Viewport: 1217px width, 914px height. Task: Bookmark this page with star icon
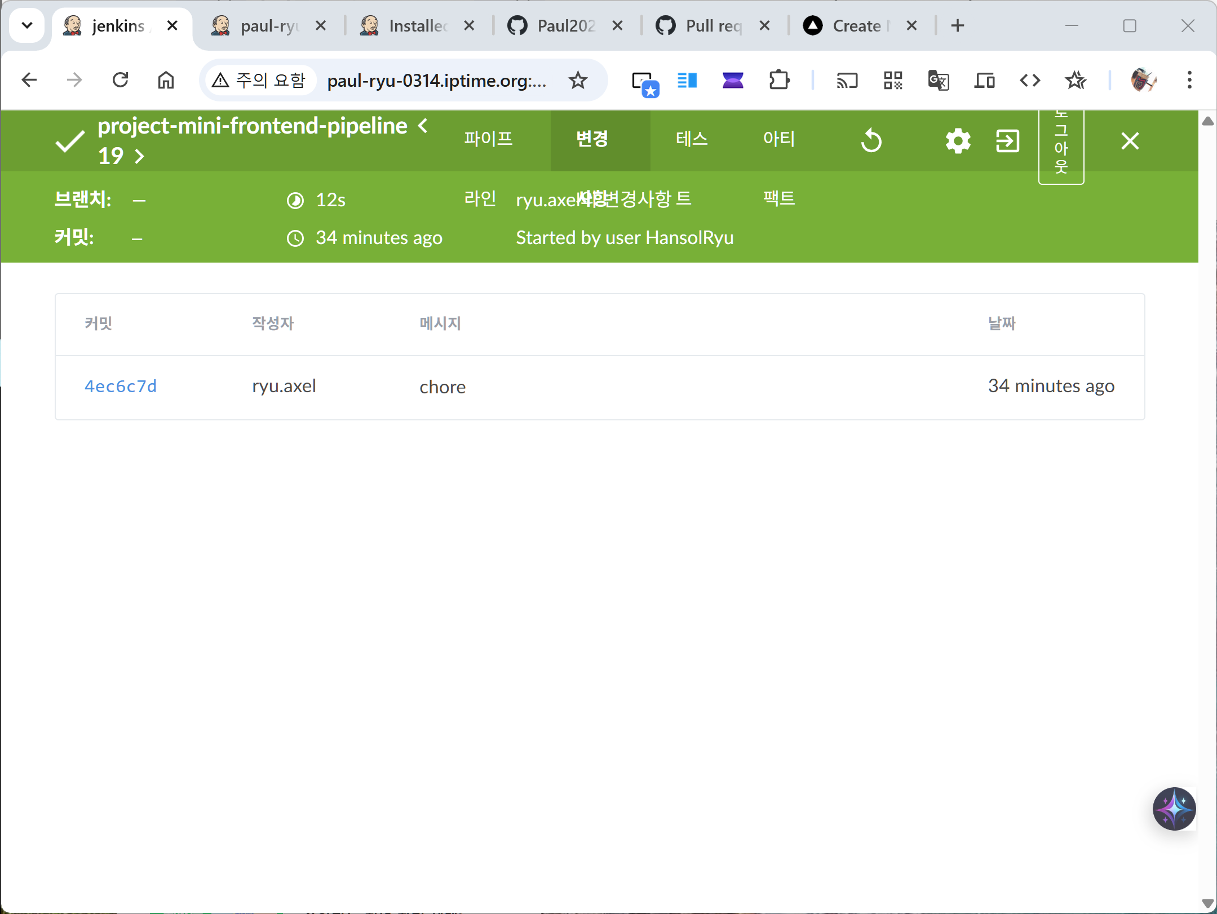pos(578,81)
